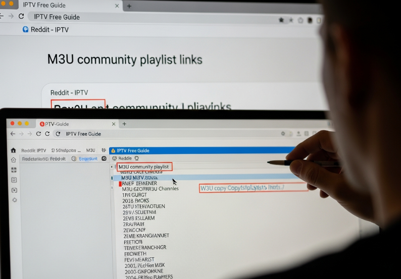Open the blue Sotjesunt link
This screenshot has width=401, height=279.
coord(88,158)
